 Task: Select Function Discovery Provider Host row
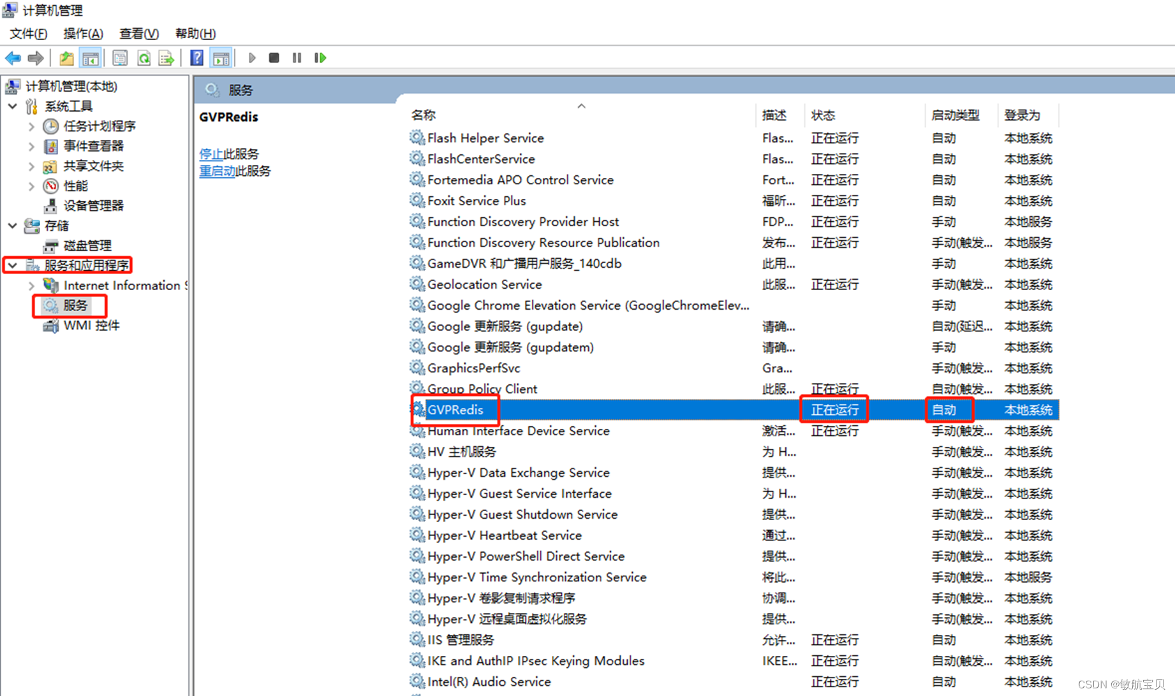(734, 222)
